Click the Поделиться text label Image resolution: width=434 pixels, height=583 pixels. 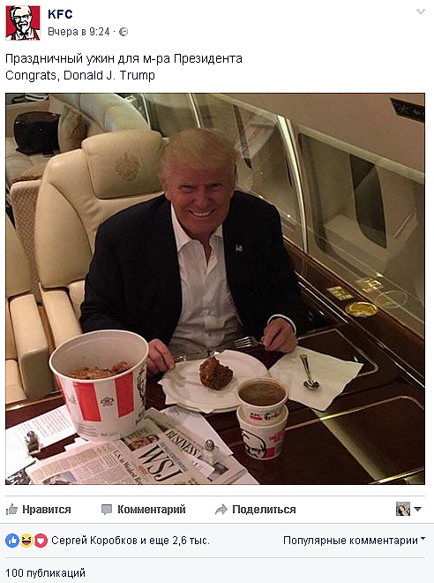[264, 510]
